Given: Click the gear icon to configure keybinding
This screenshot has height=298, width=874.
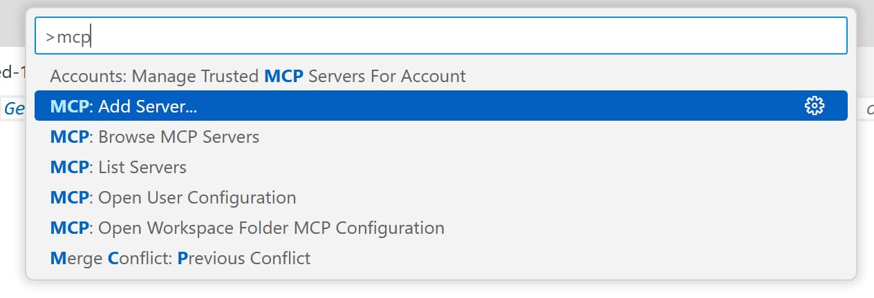Looking at the screenshot, I should 815,106.
